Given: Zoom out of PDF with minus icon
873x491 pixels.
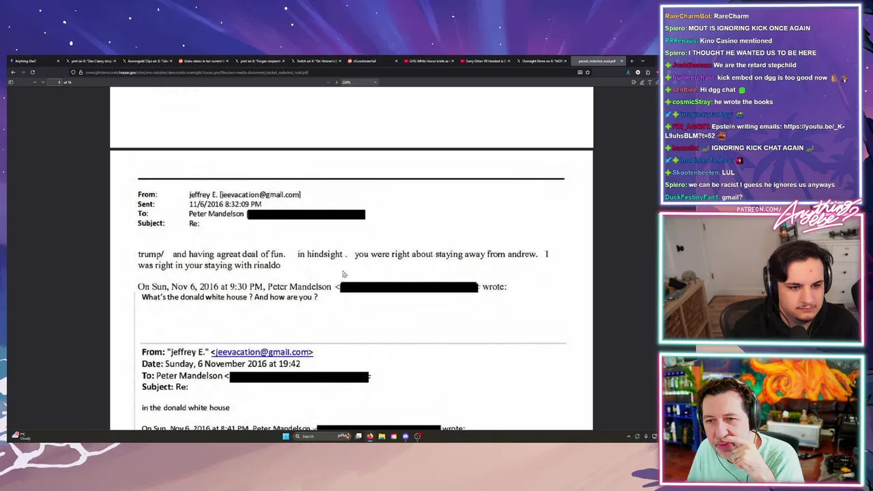Looking at the screenshot, I should pyautogui.click(x=328, y=83).
